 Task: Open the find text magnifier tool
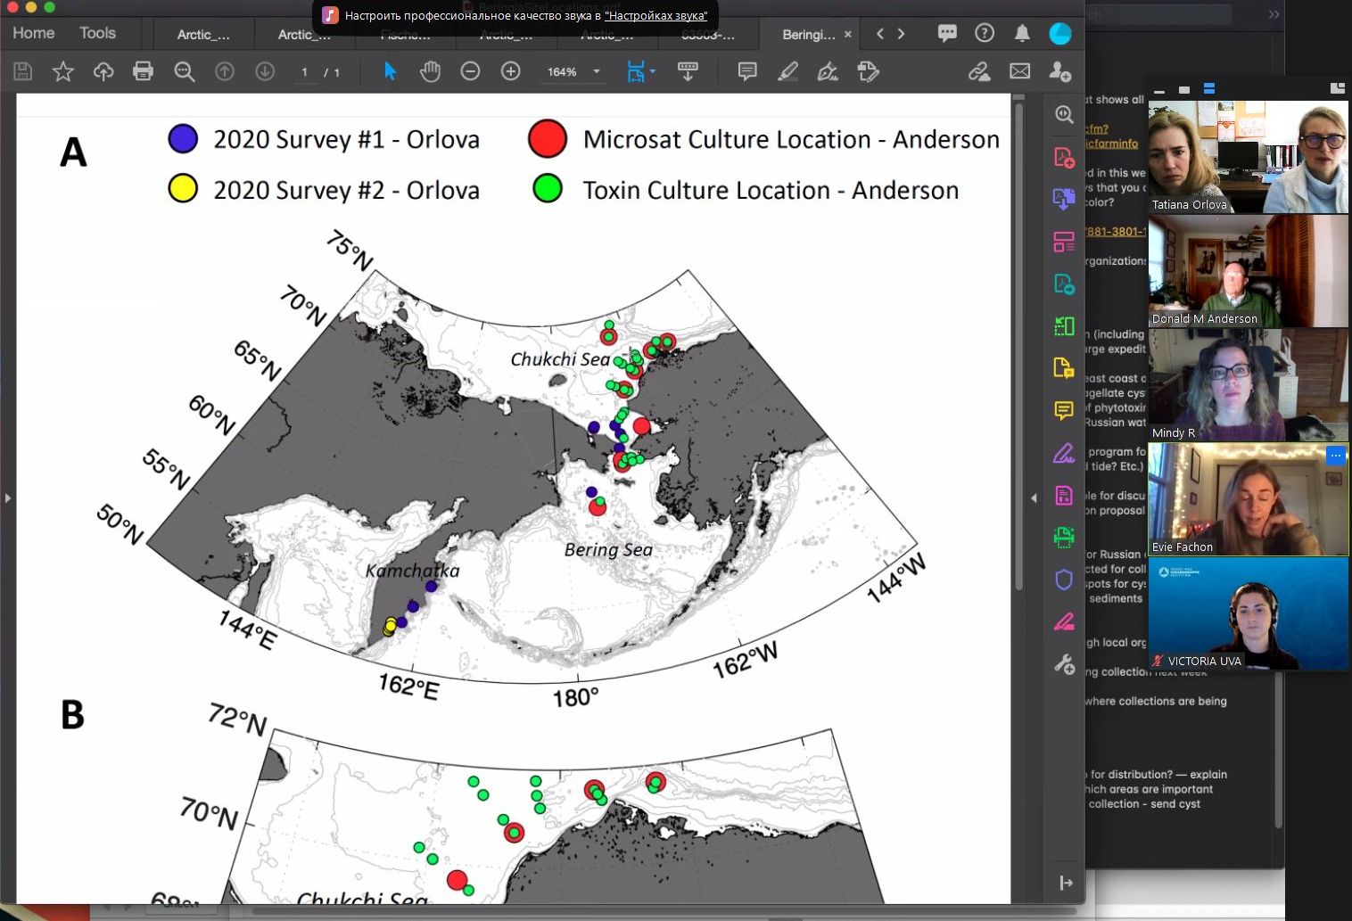185,71
